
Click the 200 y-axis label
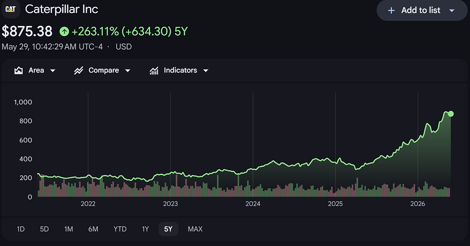26,178
